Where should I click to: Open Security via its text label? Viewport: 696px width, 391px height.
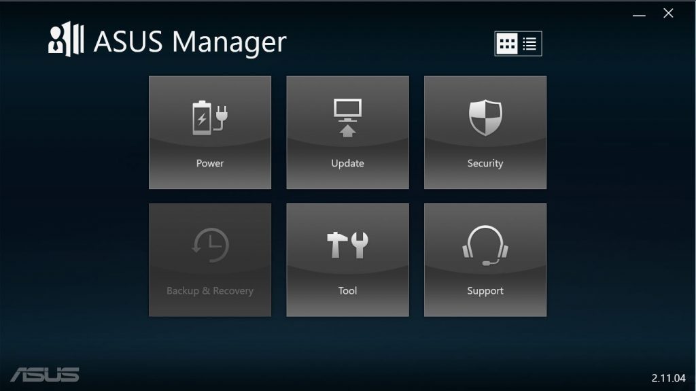[x=485, y=163]
